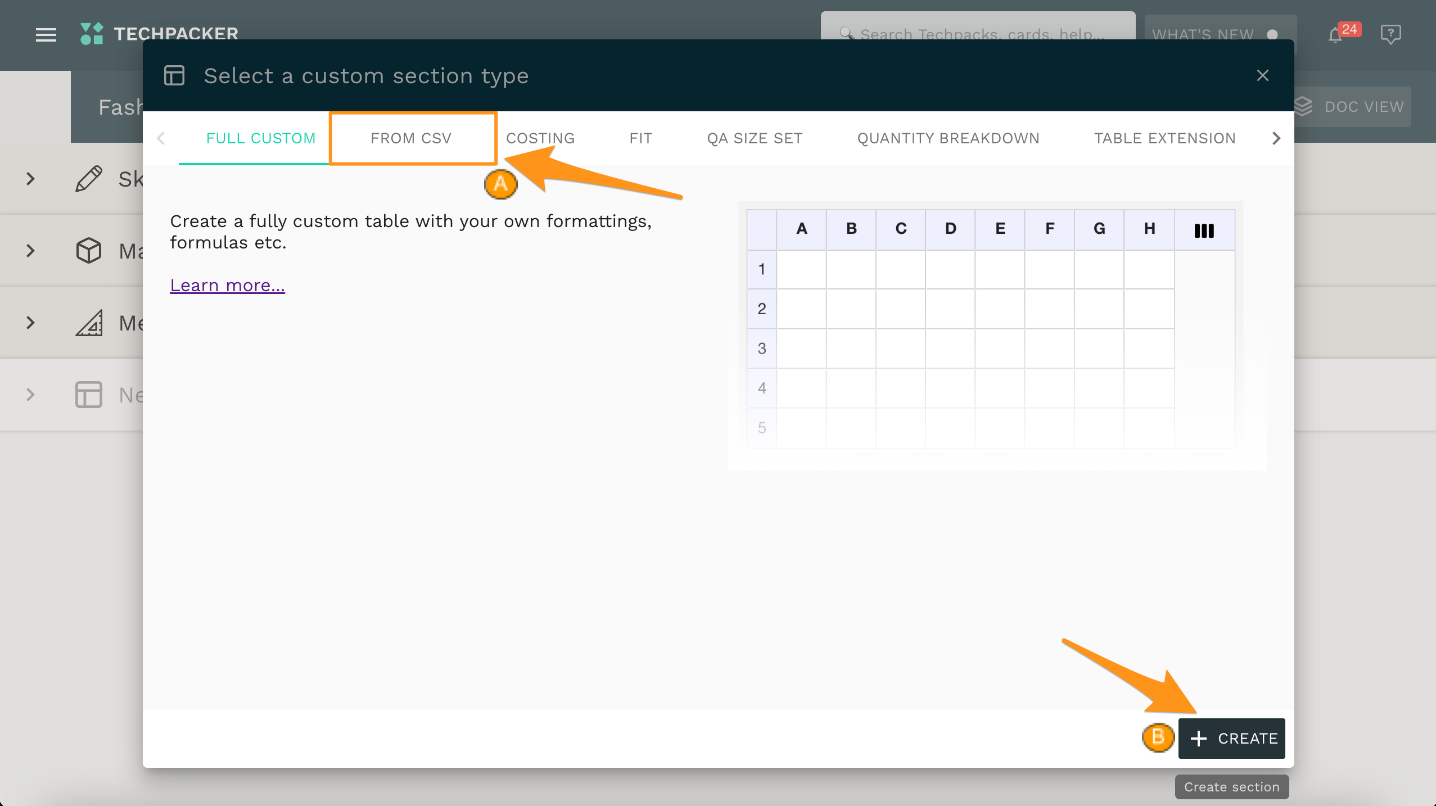Switch to the From CSV tab
This screenshot has width=1436, height=806.
point(411,138)
